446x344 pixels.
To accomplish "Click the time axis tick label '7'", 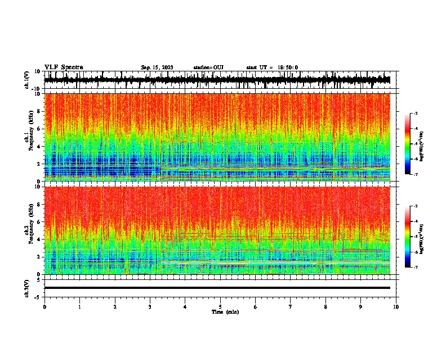I will point(291,307).
